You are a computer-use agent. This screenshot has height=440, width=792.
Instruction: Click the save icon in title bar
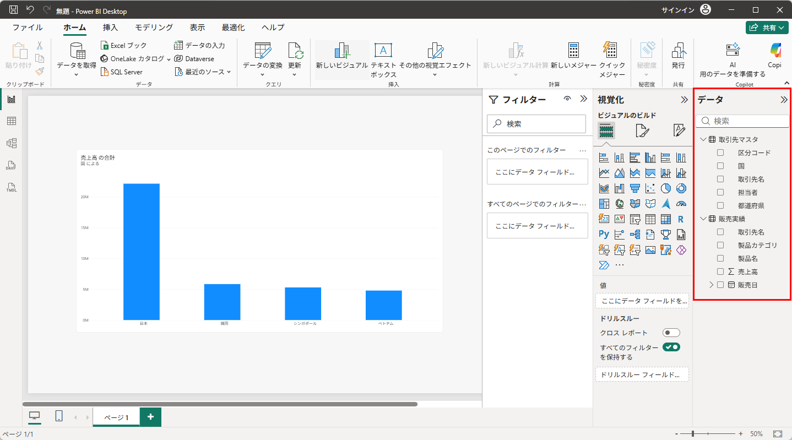pyautogui.click(x=14, y=10)
